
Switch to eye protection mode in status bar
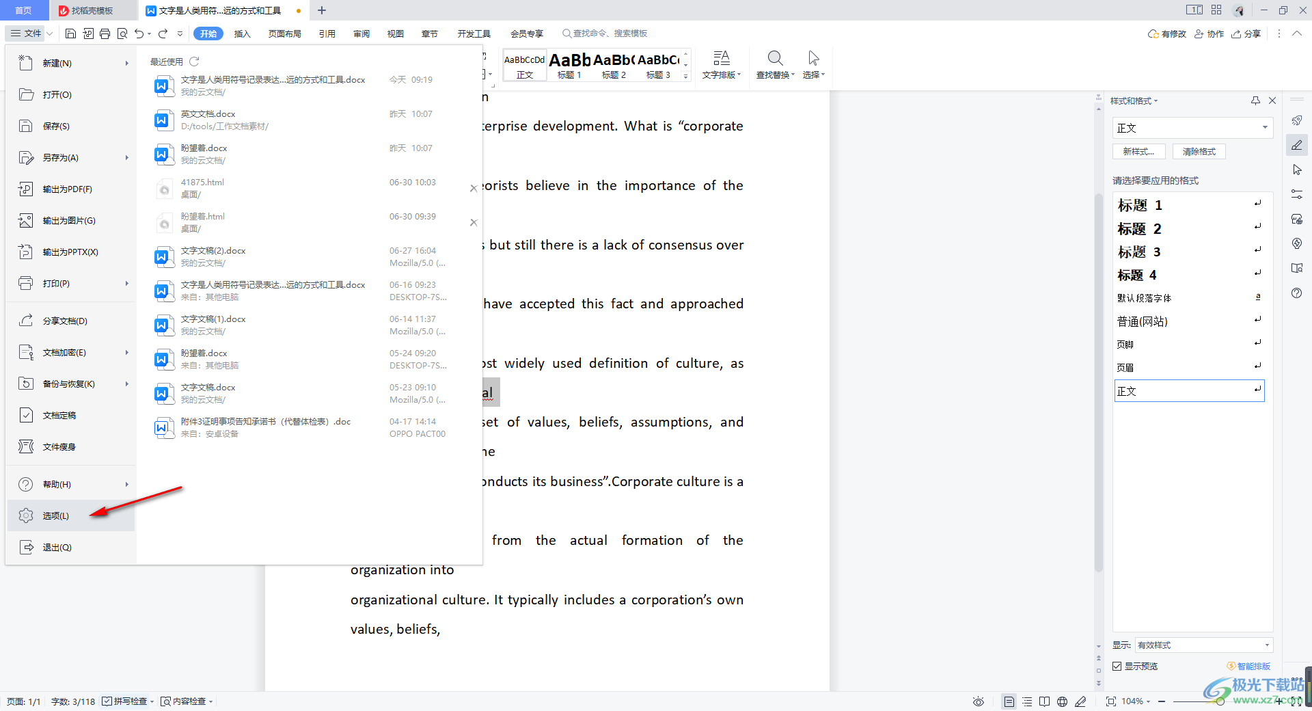(x=979, y=701)
